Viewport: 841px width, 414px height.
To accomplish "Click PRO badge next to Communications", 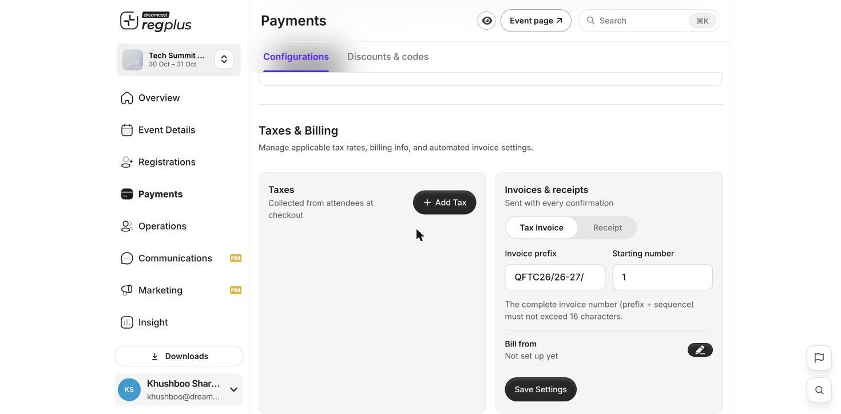I will pyautogui.click(x=236, y=258).
